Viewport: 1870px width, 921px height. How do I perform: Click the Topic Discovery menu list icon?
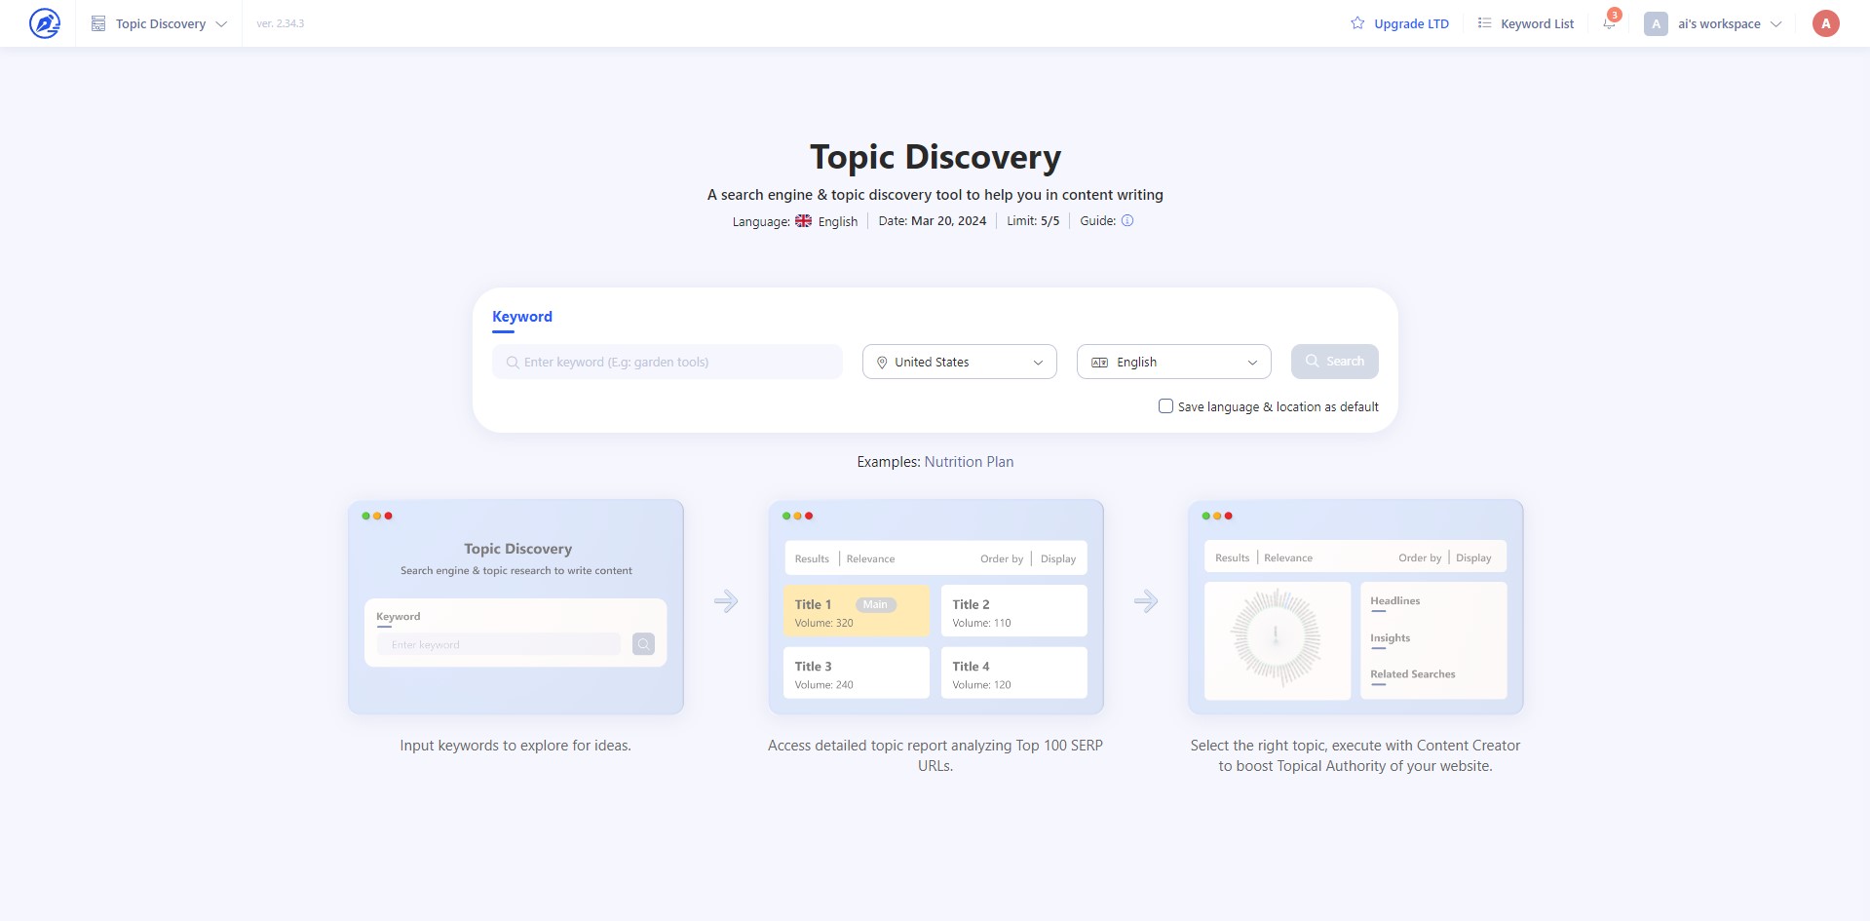point(98,23)
